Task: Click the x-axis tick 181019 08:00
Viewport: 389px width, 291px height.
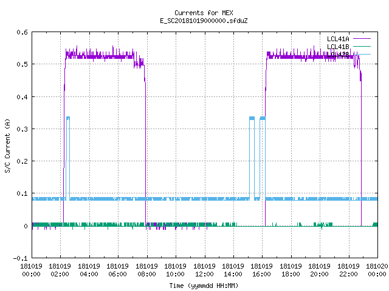Action: tap(146, 270)
